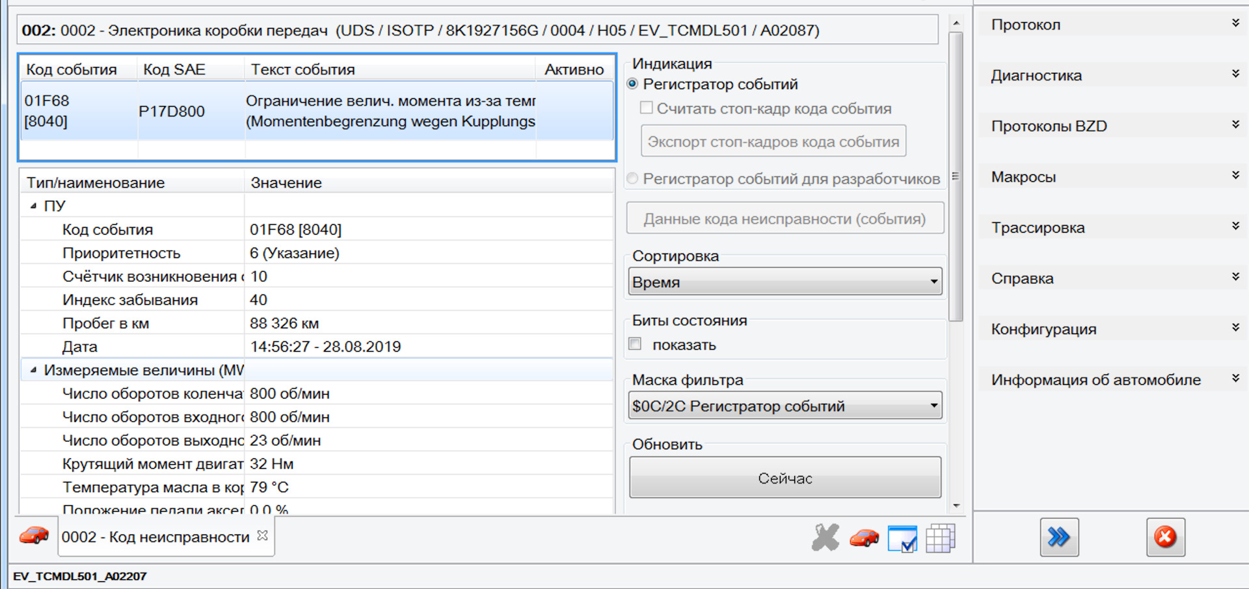Click the red car icon in the bottom toolbar
1249x589 pixels.
pyautogui.click(x=864, y=538)
